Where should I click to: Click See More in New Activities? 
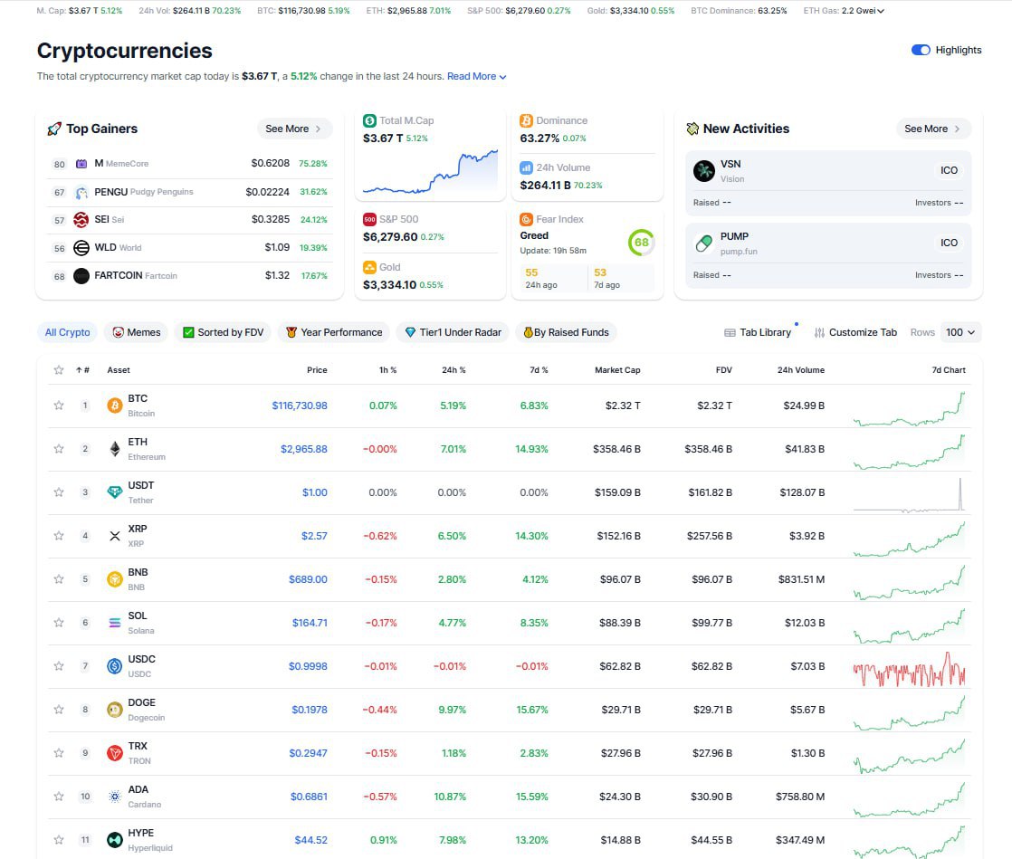pos(933,129)
